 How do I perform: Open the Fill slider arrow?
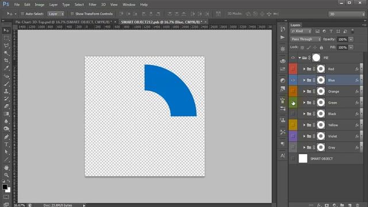(351, 47)
